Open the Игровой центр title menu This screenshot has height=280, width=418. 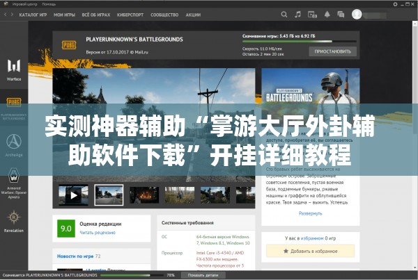tap(25, 4)
